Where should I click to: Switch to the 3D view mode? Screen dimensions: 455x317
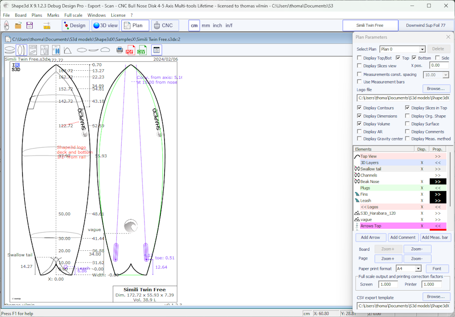point(105,25)
